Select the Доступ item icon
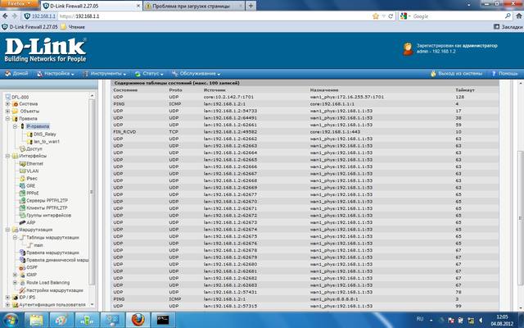Viewport: 524px width, 328px height. click(22, 149)
